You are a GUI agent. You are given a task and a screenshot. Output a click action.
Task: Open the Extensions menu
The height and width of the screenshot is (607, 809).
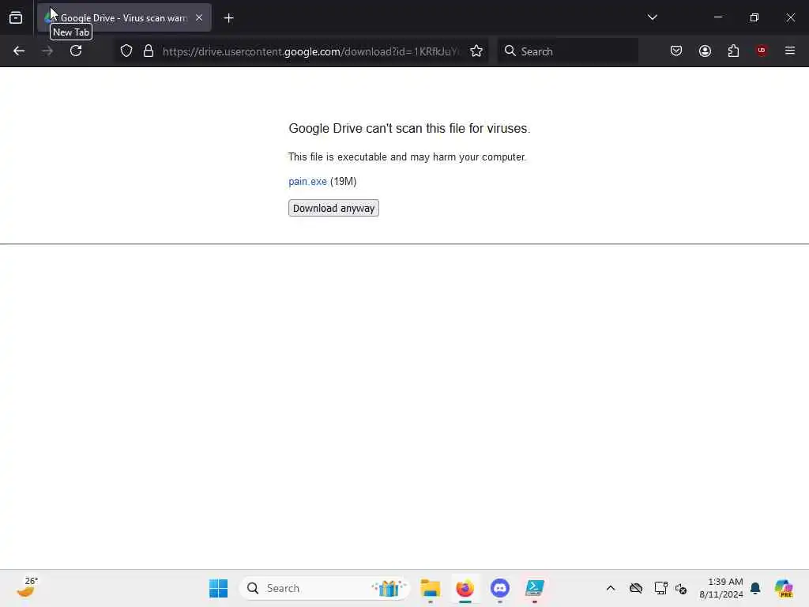[x=733, y=51]
